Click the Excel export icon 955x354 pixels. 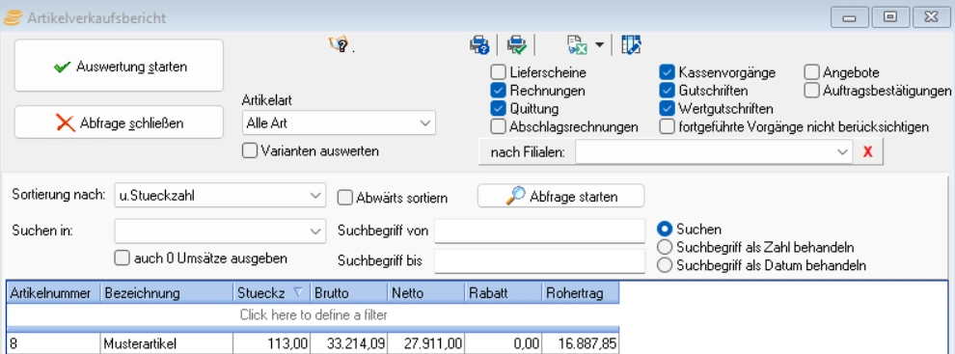(576, 45)
